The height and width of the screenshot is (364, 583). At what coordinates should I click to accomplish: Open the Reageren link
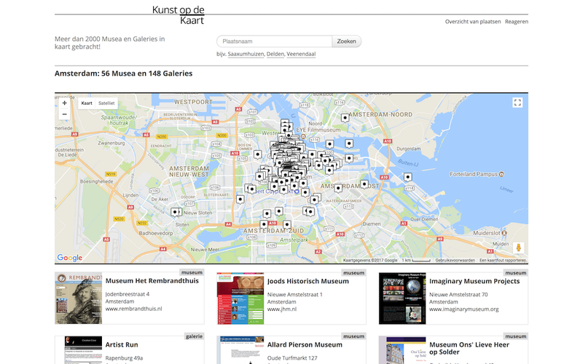tap(517, 22)
